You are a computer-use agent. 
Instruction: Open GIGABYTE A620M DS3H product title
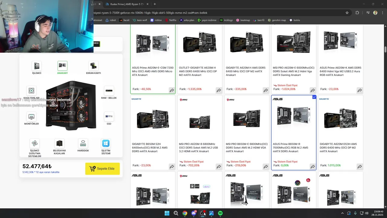click(x=338, y=148)
